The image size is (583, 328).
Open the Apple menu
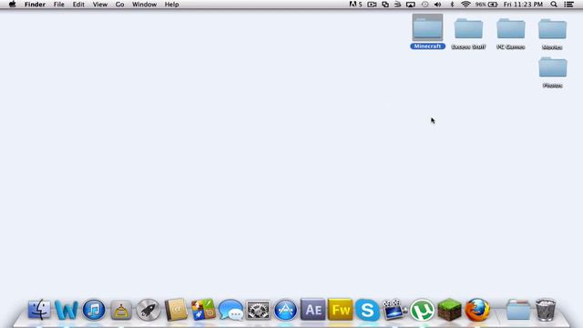tap(12, 5)
